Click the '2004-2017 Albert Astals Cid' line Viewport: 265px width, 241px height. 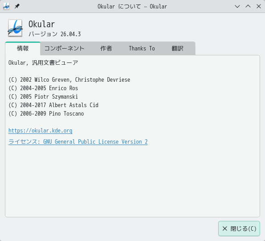(x=54, y=105)
